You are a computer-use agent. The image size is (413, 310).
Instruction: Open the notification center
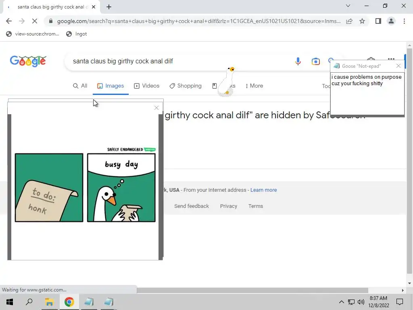click(400, 302)
